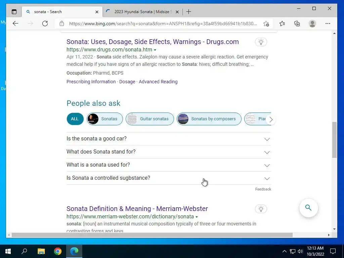The width and height of the screenshot is (344, 258).
Task: Switch to the sonata - Search tab
Action: click(62, 12)
